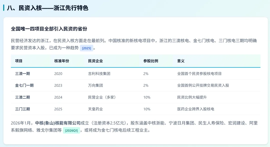270x147 pixels.
Task: Click the 万向集团 cell
Action: (x=95, y=85)
